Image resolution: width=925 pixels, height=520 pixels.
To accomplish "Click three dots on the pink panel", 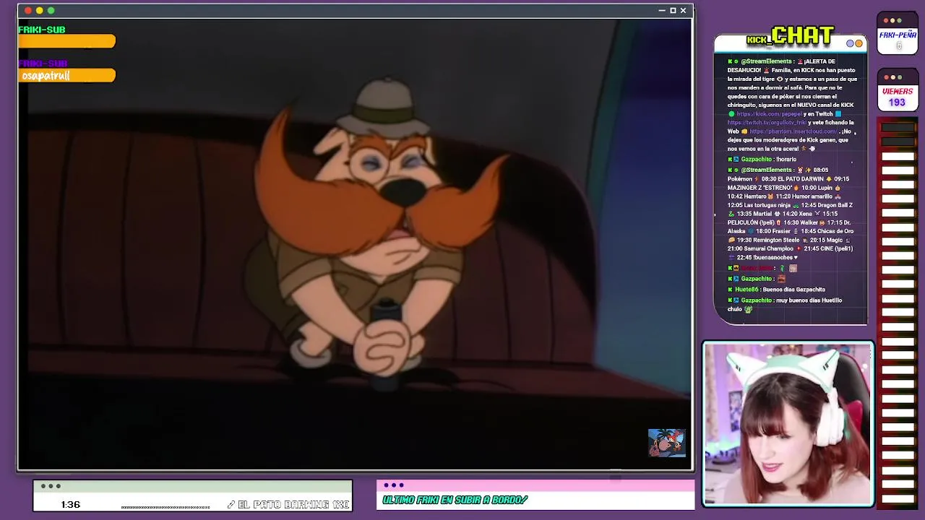I will 394,485.
